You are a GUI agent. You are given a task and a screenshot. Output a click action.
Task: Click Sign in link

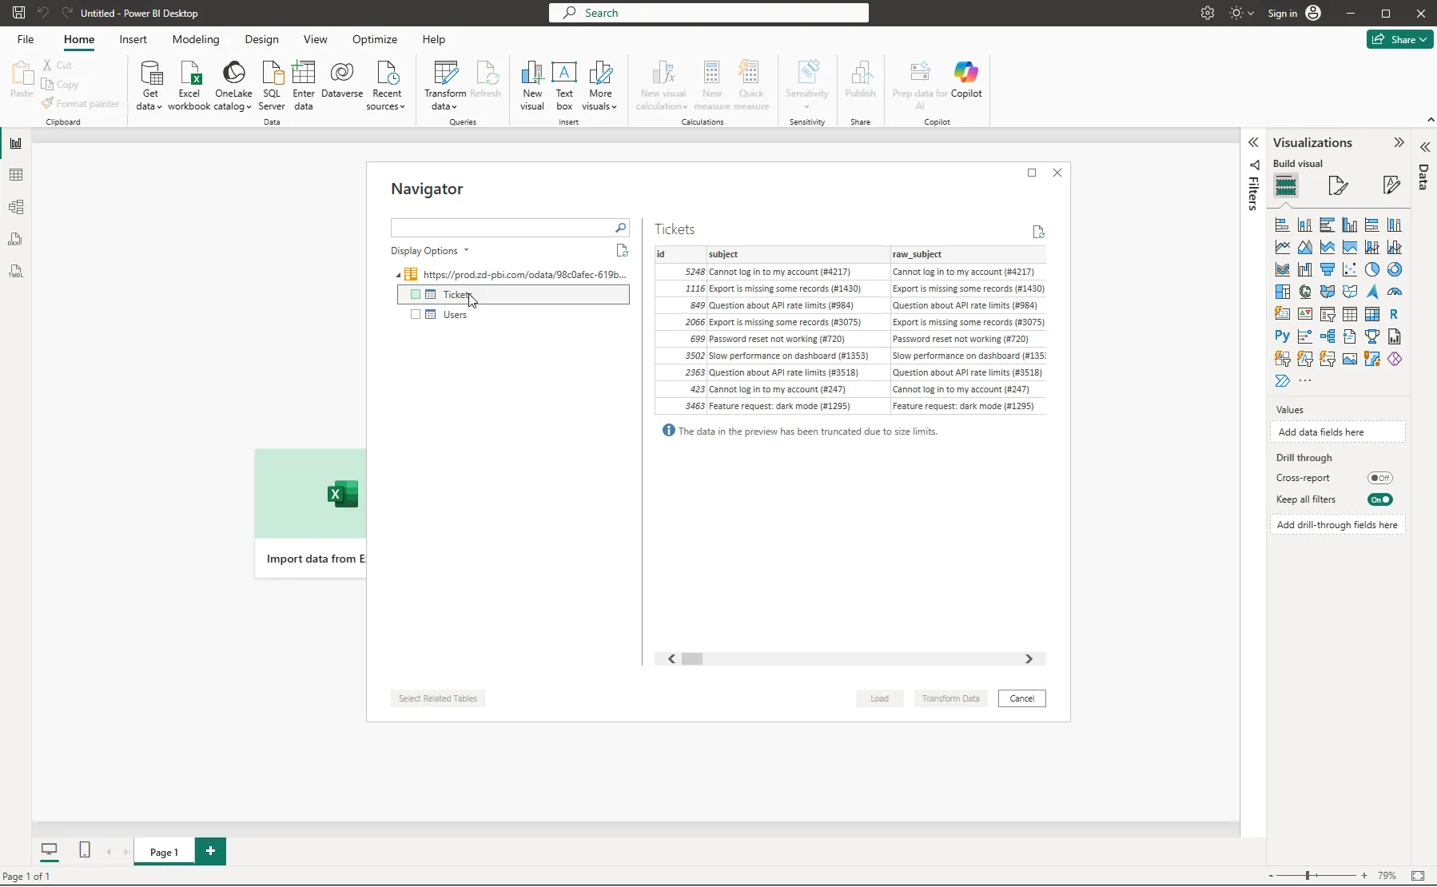click(x=1282, y=13)
